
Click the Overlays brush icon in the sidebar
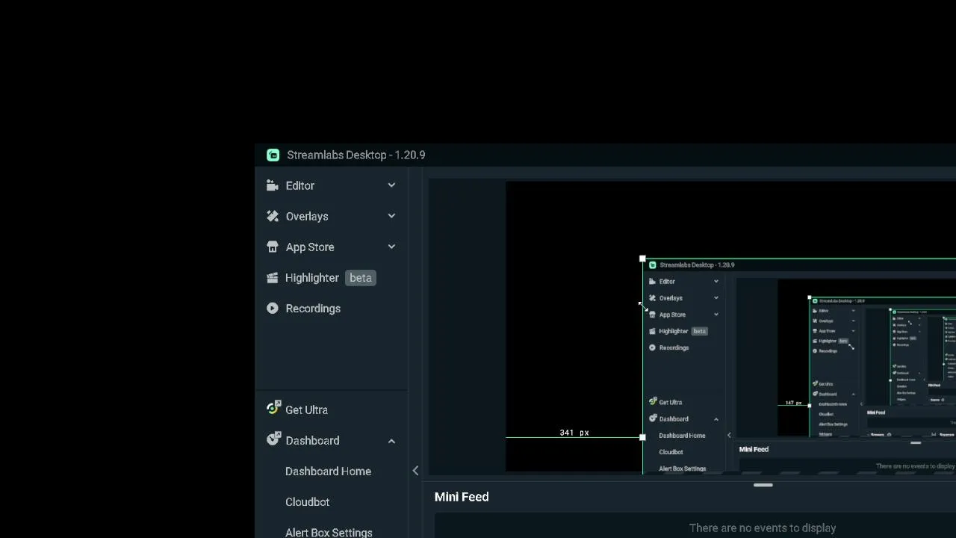point(272,216)
